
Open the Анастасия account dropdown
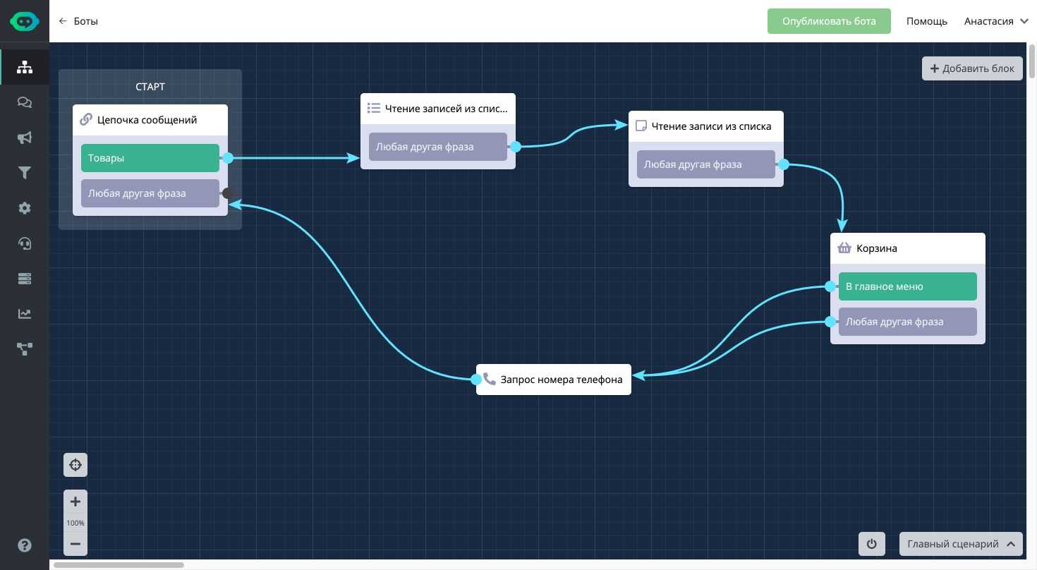995,21
